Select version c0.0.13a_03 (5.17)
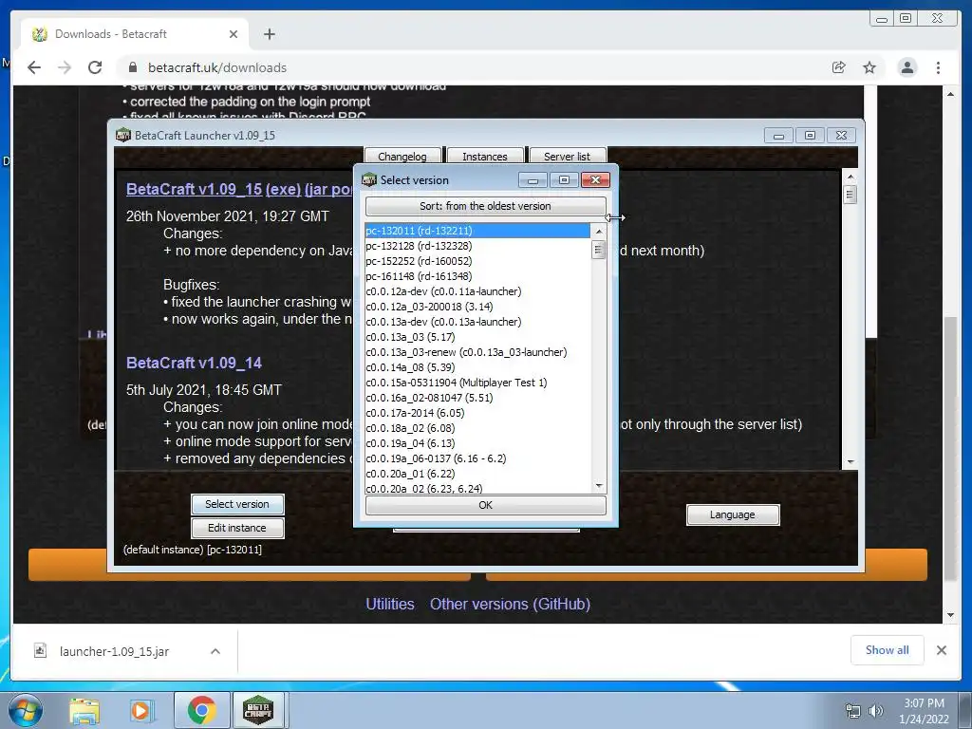The width and height of the screenshot is (972, 729). pyautogui.click(x=477, y=337)
